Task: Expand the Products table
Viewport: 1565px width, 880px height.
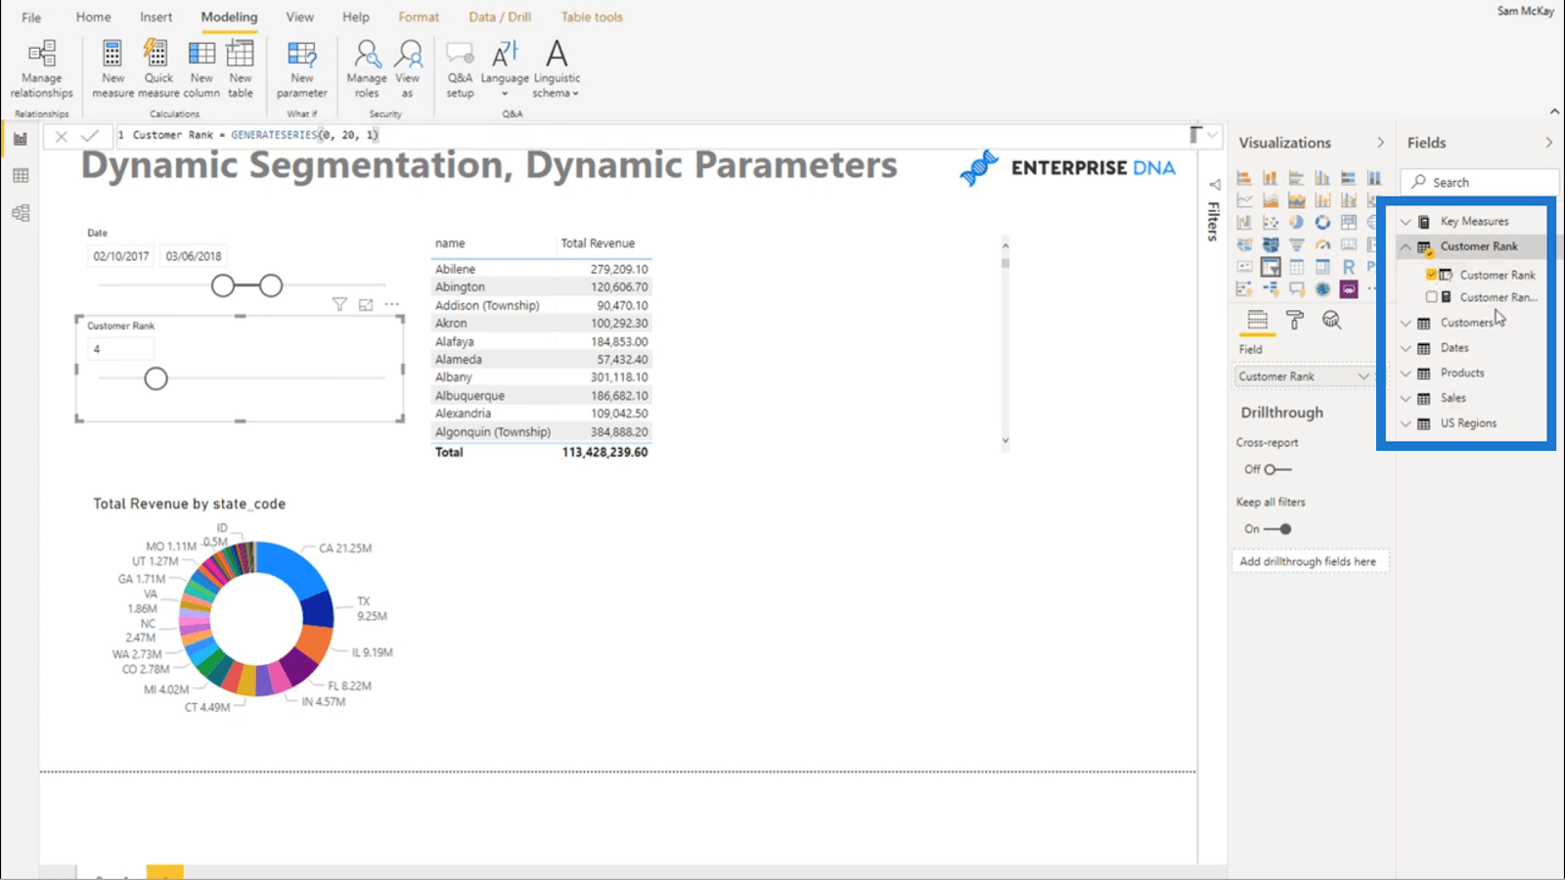Action: pos(1406,374)
